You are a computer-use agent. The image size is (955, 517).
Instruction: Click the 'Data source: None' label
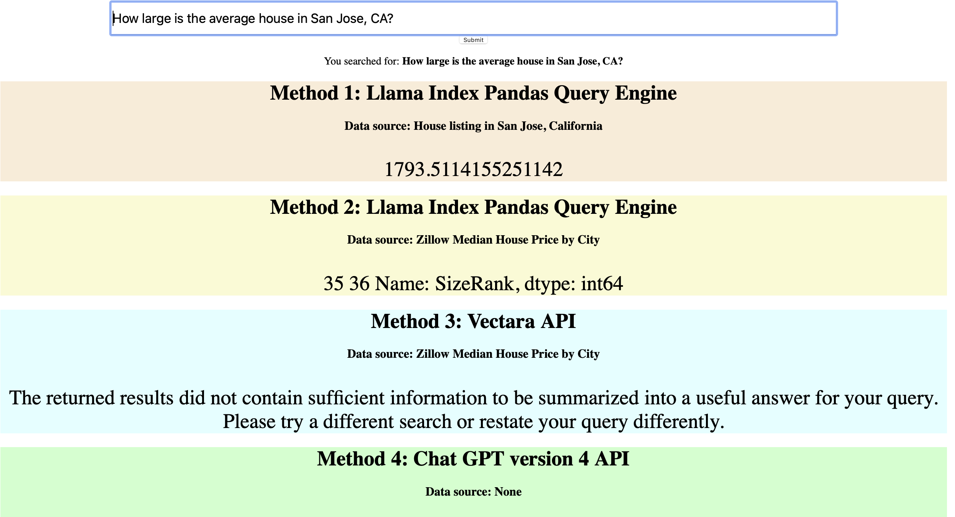473,492
